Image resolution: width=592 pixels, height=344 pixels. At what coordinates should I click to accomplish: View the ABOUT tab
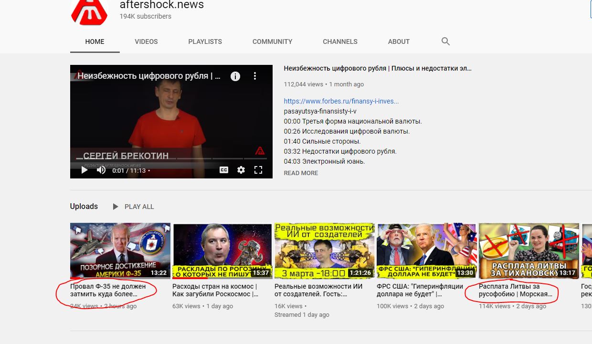pyautogui.click(x=399, y=42)
